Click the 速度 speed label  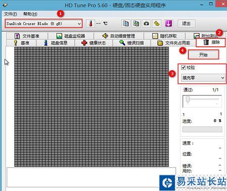188,143
